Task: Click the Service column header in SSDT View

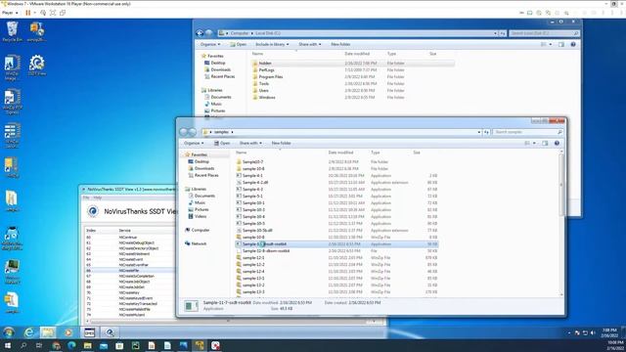Action: pyautogui.click(x=125, y=231)
